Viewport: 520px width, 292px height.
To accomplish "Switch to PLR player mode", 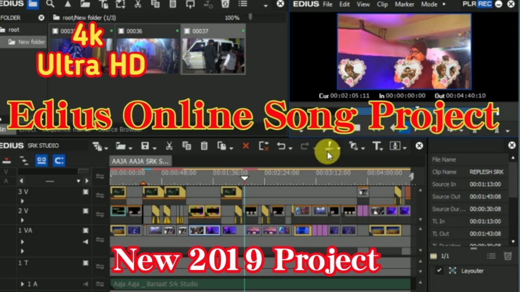I will (469, 4).
